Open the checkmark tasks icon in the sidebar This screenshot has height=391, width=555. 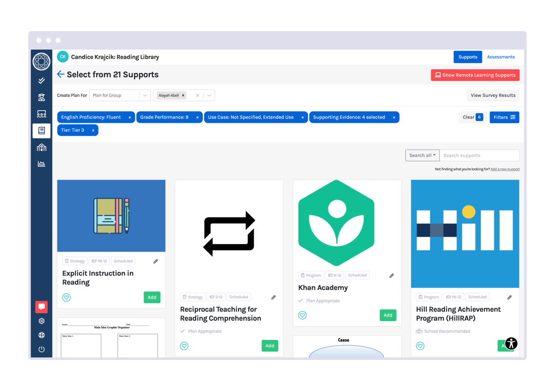pyautogui.click(x=41, y=80)
